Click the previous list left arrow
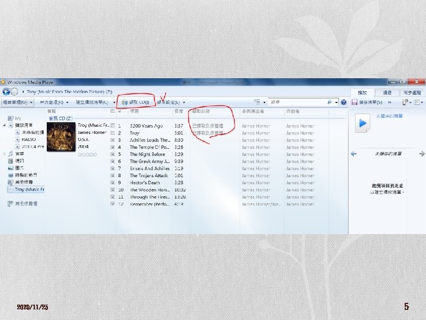The width and height of the screenshot is (426, 320). (x=353, y=153)
